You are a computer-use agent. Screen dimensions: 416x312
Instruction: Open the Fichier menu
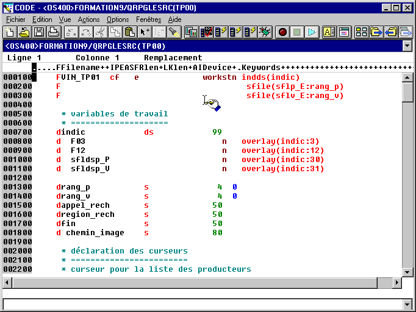(15, 19)
